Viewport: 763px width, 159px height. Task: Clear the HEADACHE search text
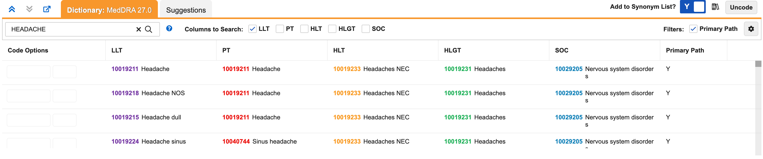click(138, 29)
